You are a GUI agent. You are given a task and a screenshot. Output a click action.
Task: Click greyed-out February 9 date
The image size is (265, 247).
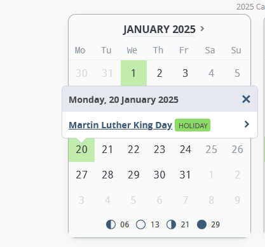237,200
